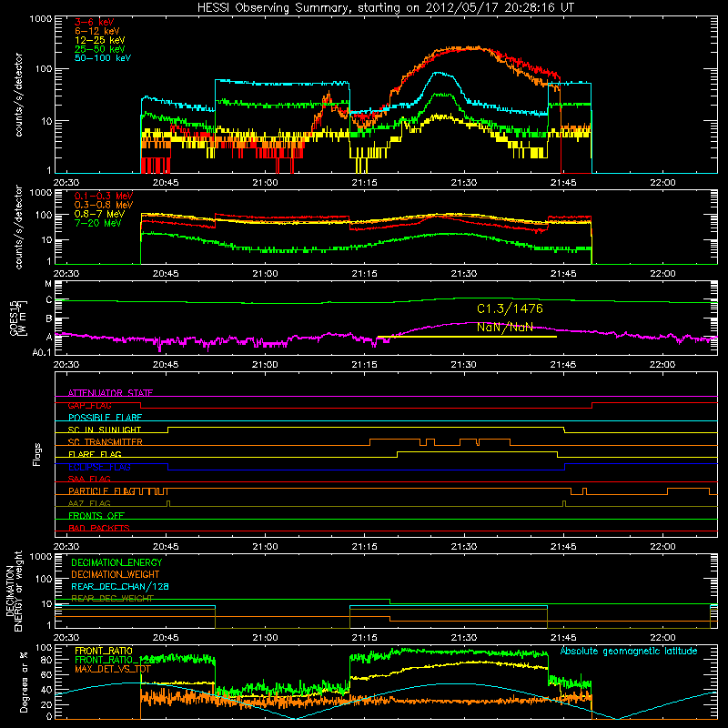The height and width of the screenshot is (728, 728).
Task: Select the 6-12 keV legend label
Action: [x=97, y=31]
